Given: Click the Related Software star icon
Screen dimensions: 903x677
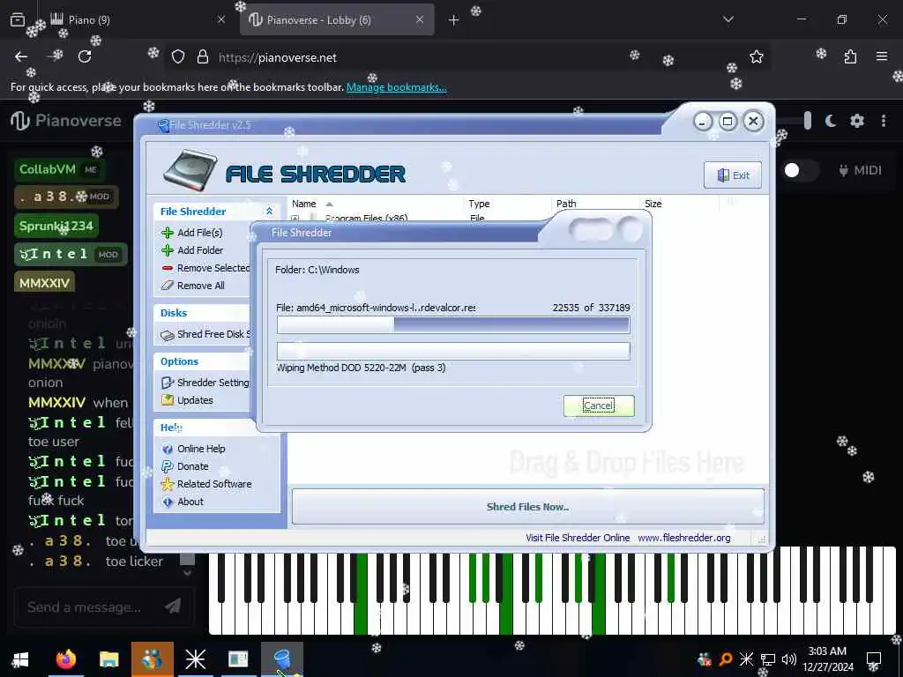Looking at the screenshot, I should click(167, 484).
